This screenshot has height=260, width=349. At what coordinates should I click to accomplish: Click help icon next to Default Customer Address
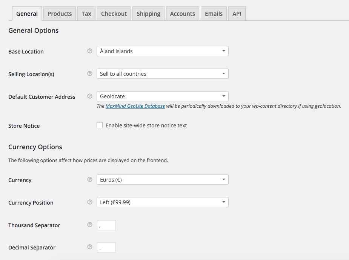coord(90,96)
